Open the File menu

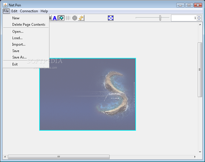click(6, 11)
